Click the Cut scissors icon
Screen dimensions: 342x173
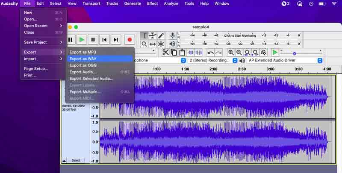click(x=165, y=53)
